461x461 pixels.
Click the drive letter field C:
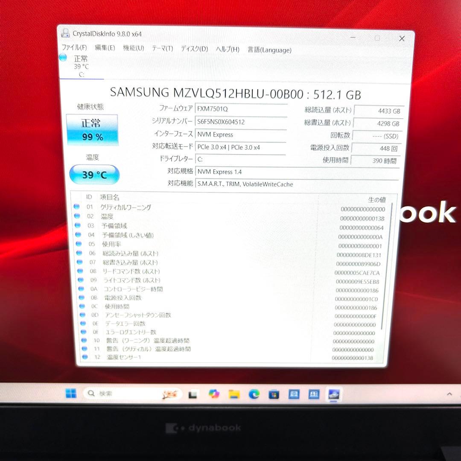tap(240, 159)
